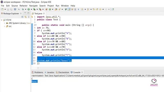Close the Test.java editor tab
Image resolution: width=164 pixels, height=92 pixels.
44,14
